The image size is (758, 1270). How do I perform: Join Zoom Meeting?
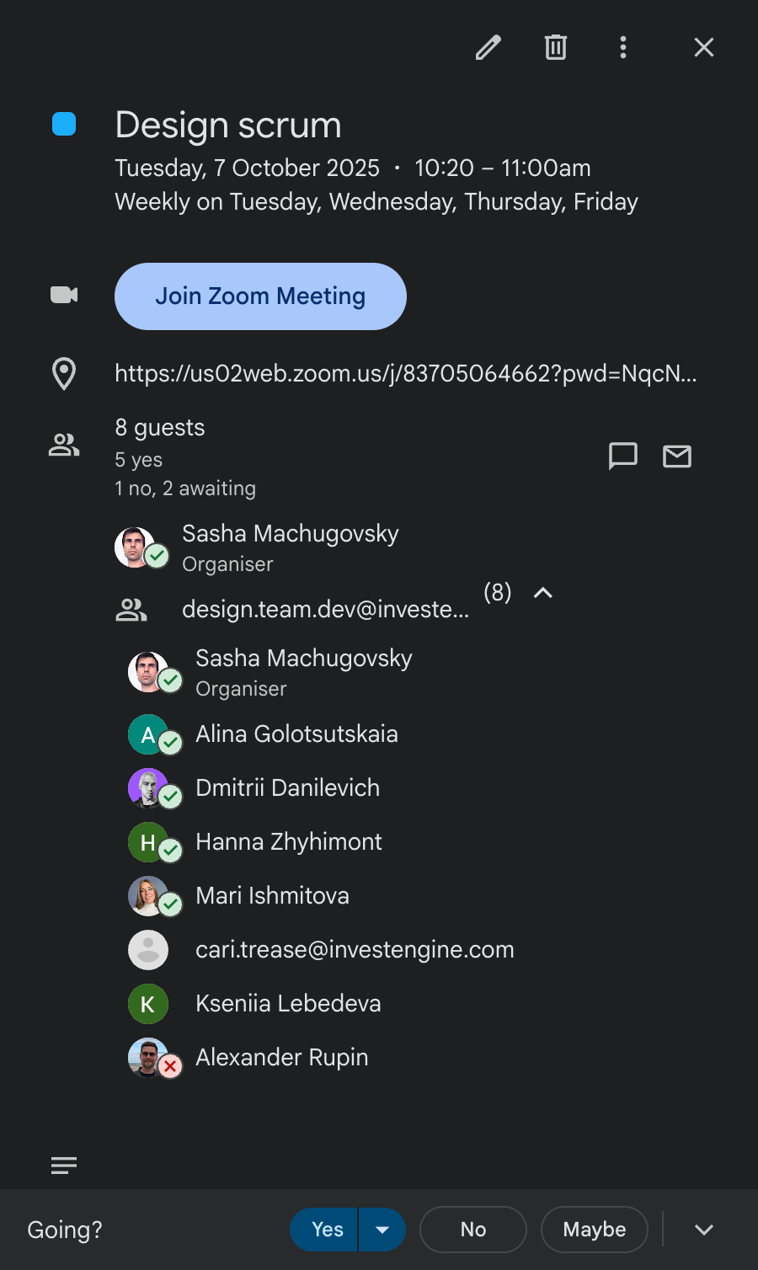point(260,296)
